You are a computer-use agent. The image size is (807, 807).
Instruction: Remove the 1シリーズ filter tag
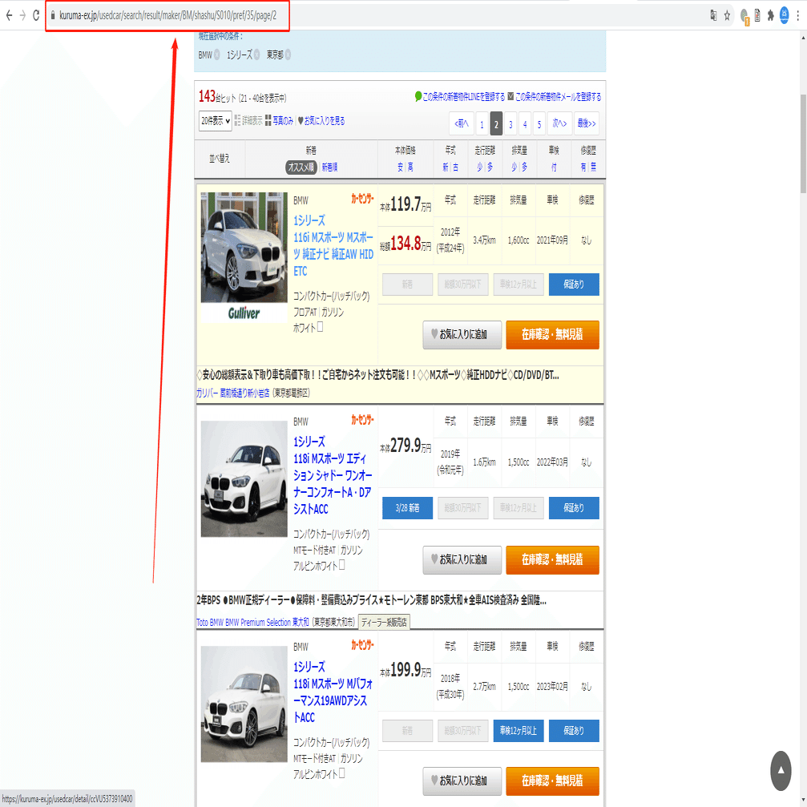point(256,54)
